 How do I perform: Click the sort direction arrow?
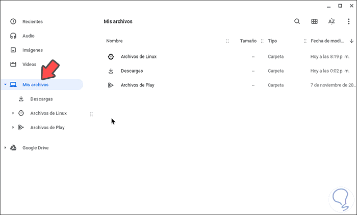click(x=351, y=41)
